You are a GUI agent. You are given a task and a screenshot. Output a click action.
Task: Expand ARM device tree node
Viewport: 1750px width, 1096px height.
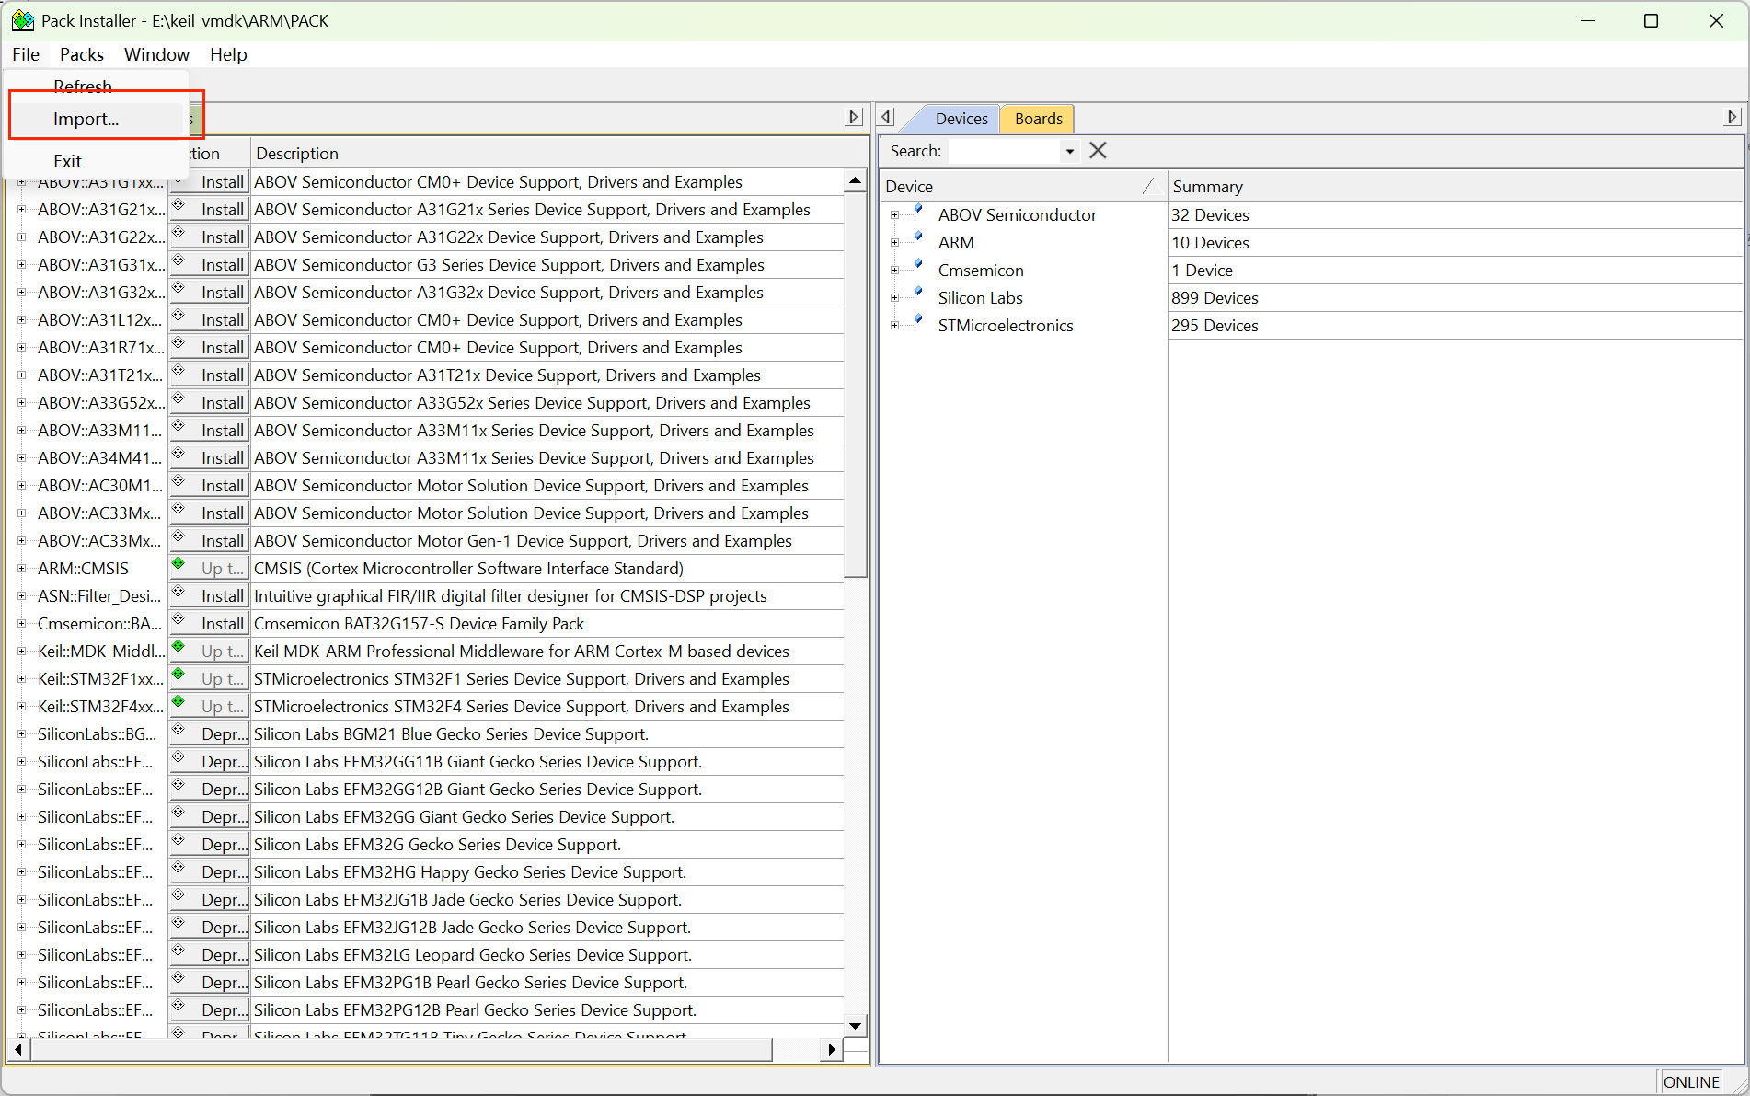tap(894, 243)
